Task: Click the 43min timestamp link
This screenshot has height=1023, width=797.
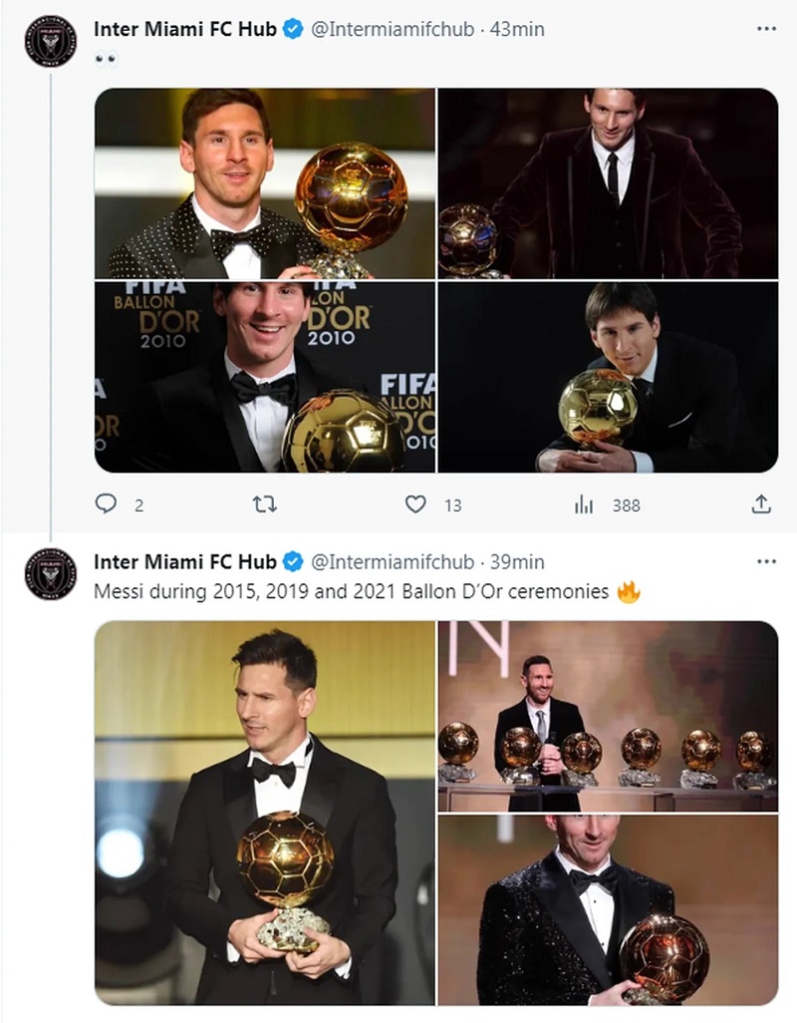Action: click(x=518, y=30)
